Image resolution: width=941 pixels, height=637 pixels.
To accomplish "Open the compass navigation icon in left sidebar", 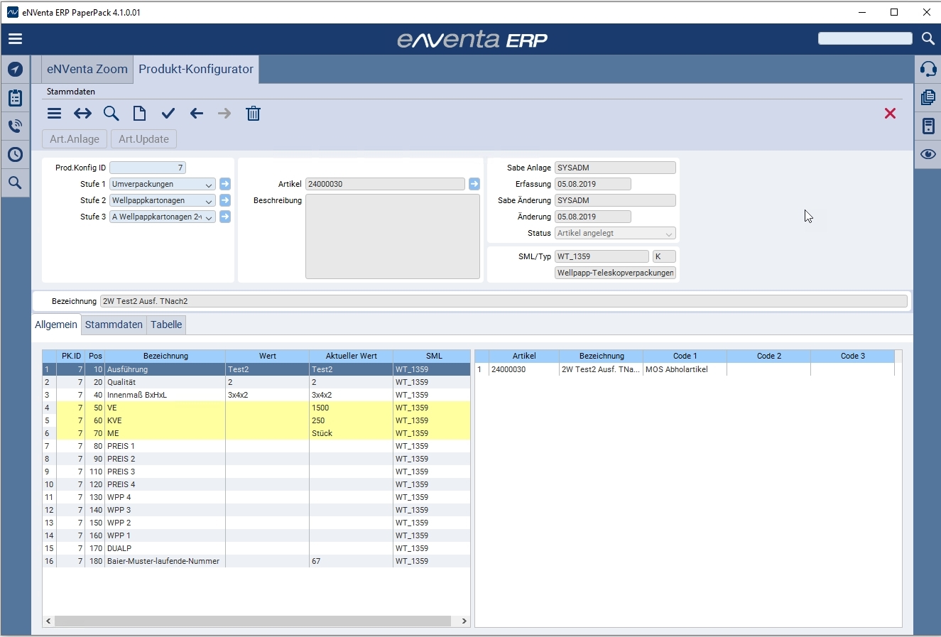I will coord(15,70).
